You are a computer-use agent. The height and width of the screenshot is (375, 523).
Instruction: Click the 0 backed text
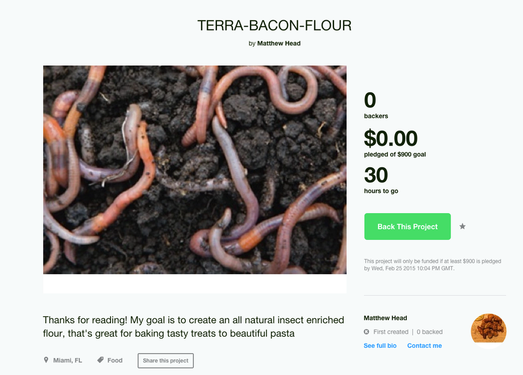[430, 332]
